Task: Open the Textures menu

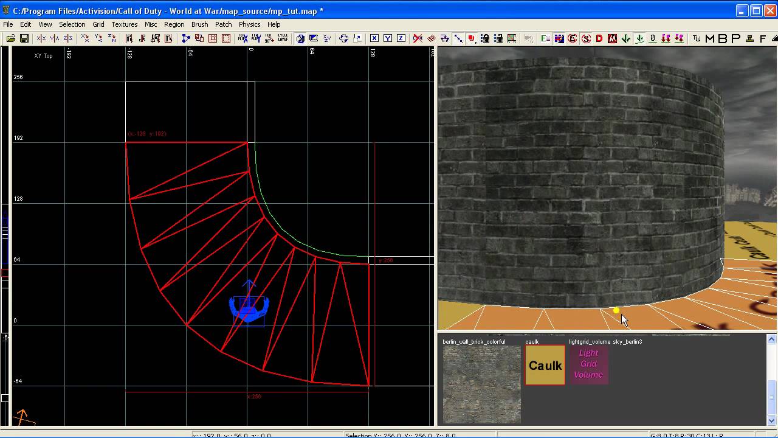Action: coord(124,24)
